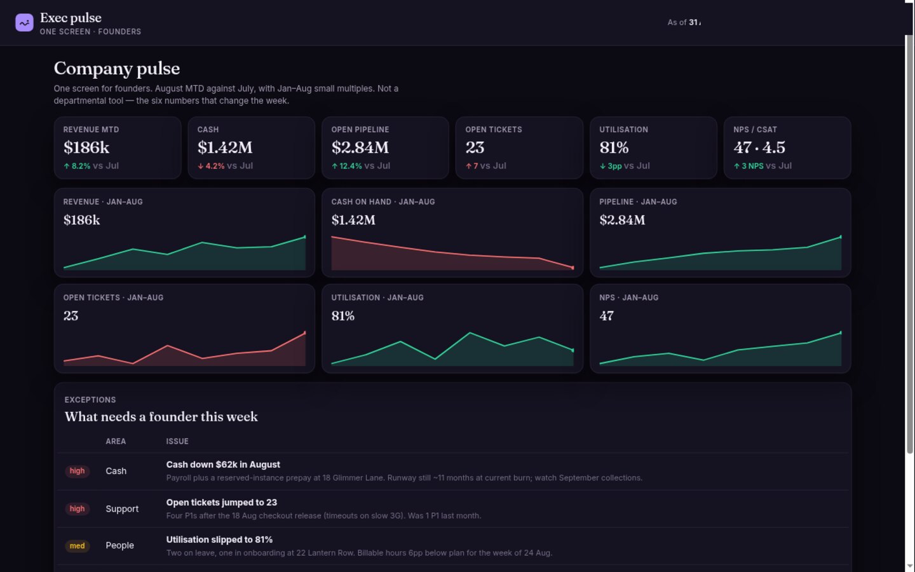Select 'Utilisation slipped to 81%' issue
The width and height of the screenshot is (915, 572).
[x=219, y=540]
